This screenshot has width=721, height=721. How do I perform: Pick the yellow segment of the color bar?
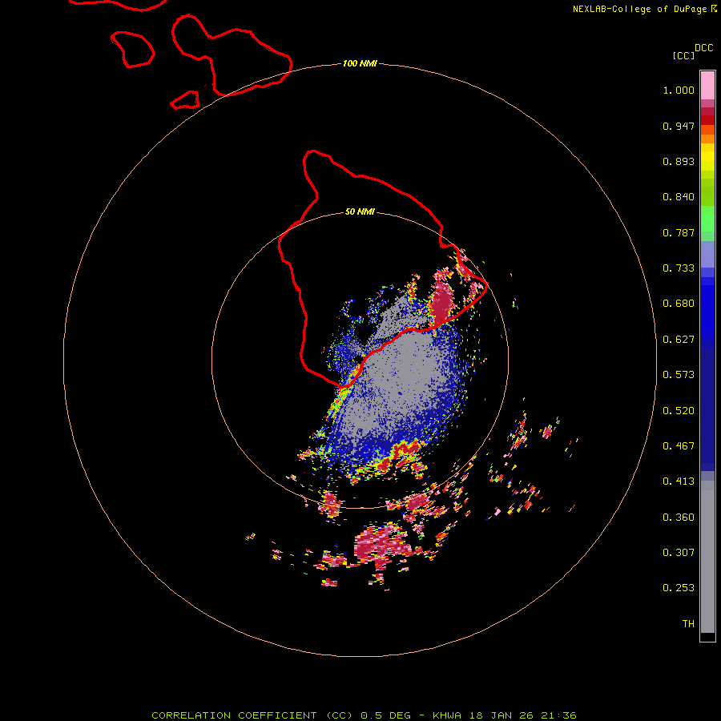tap(707, 158)
